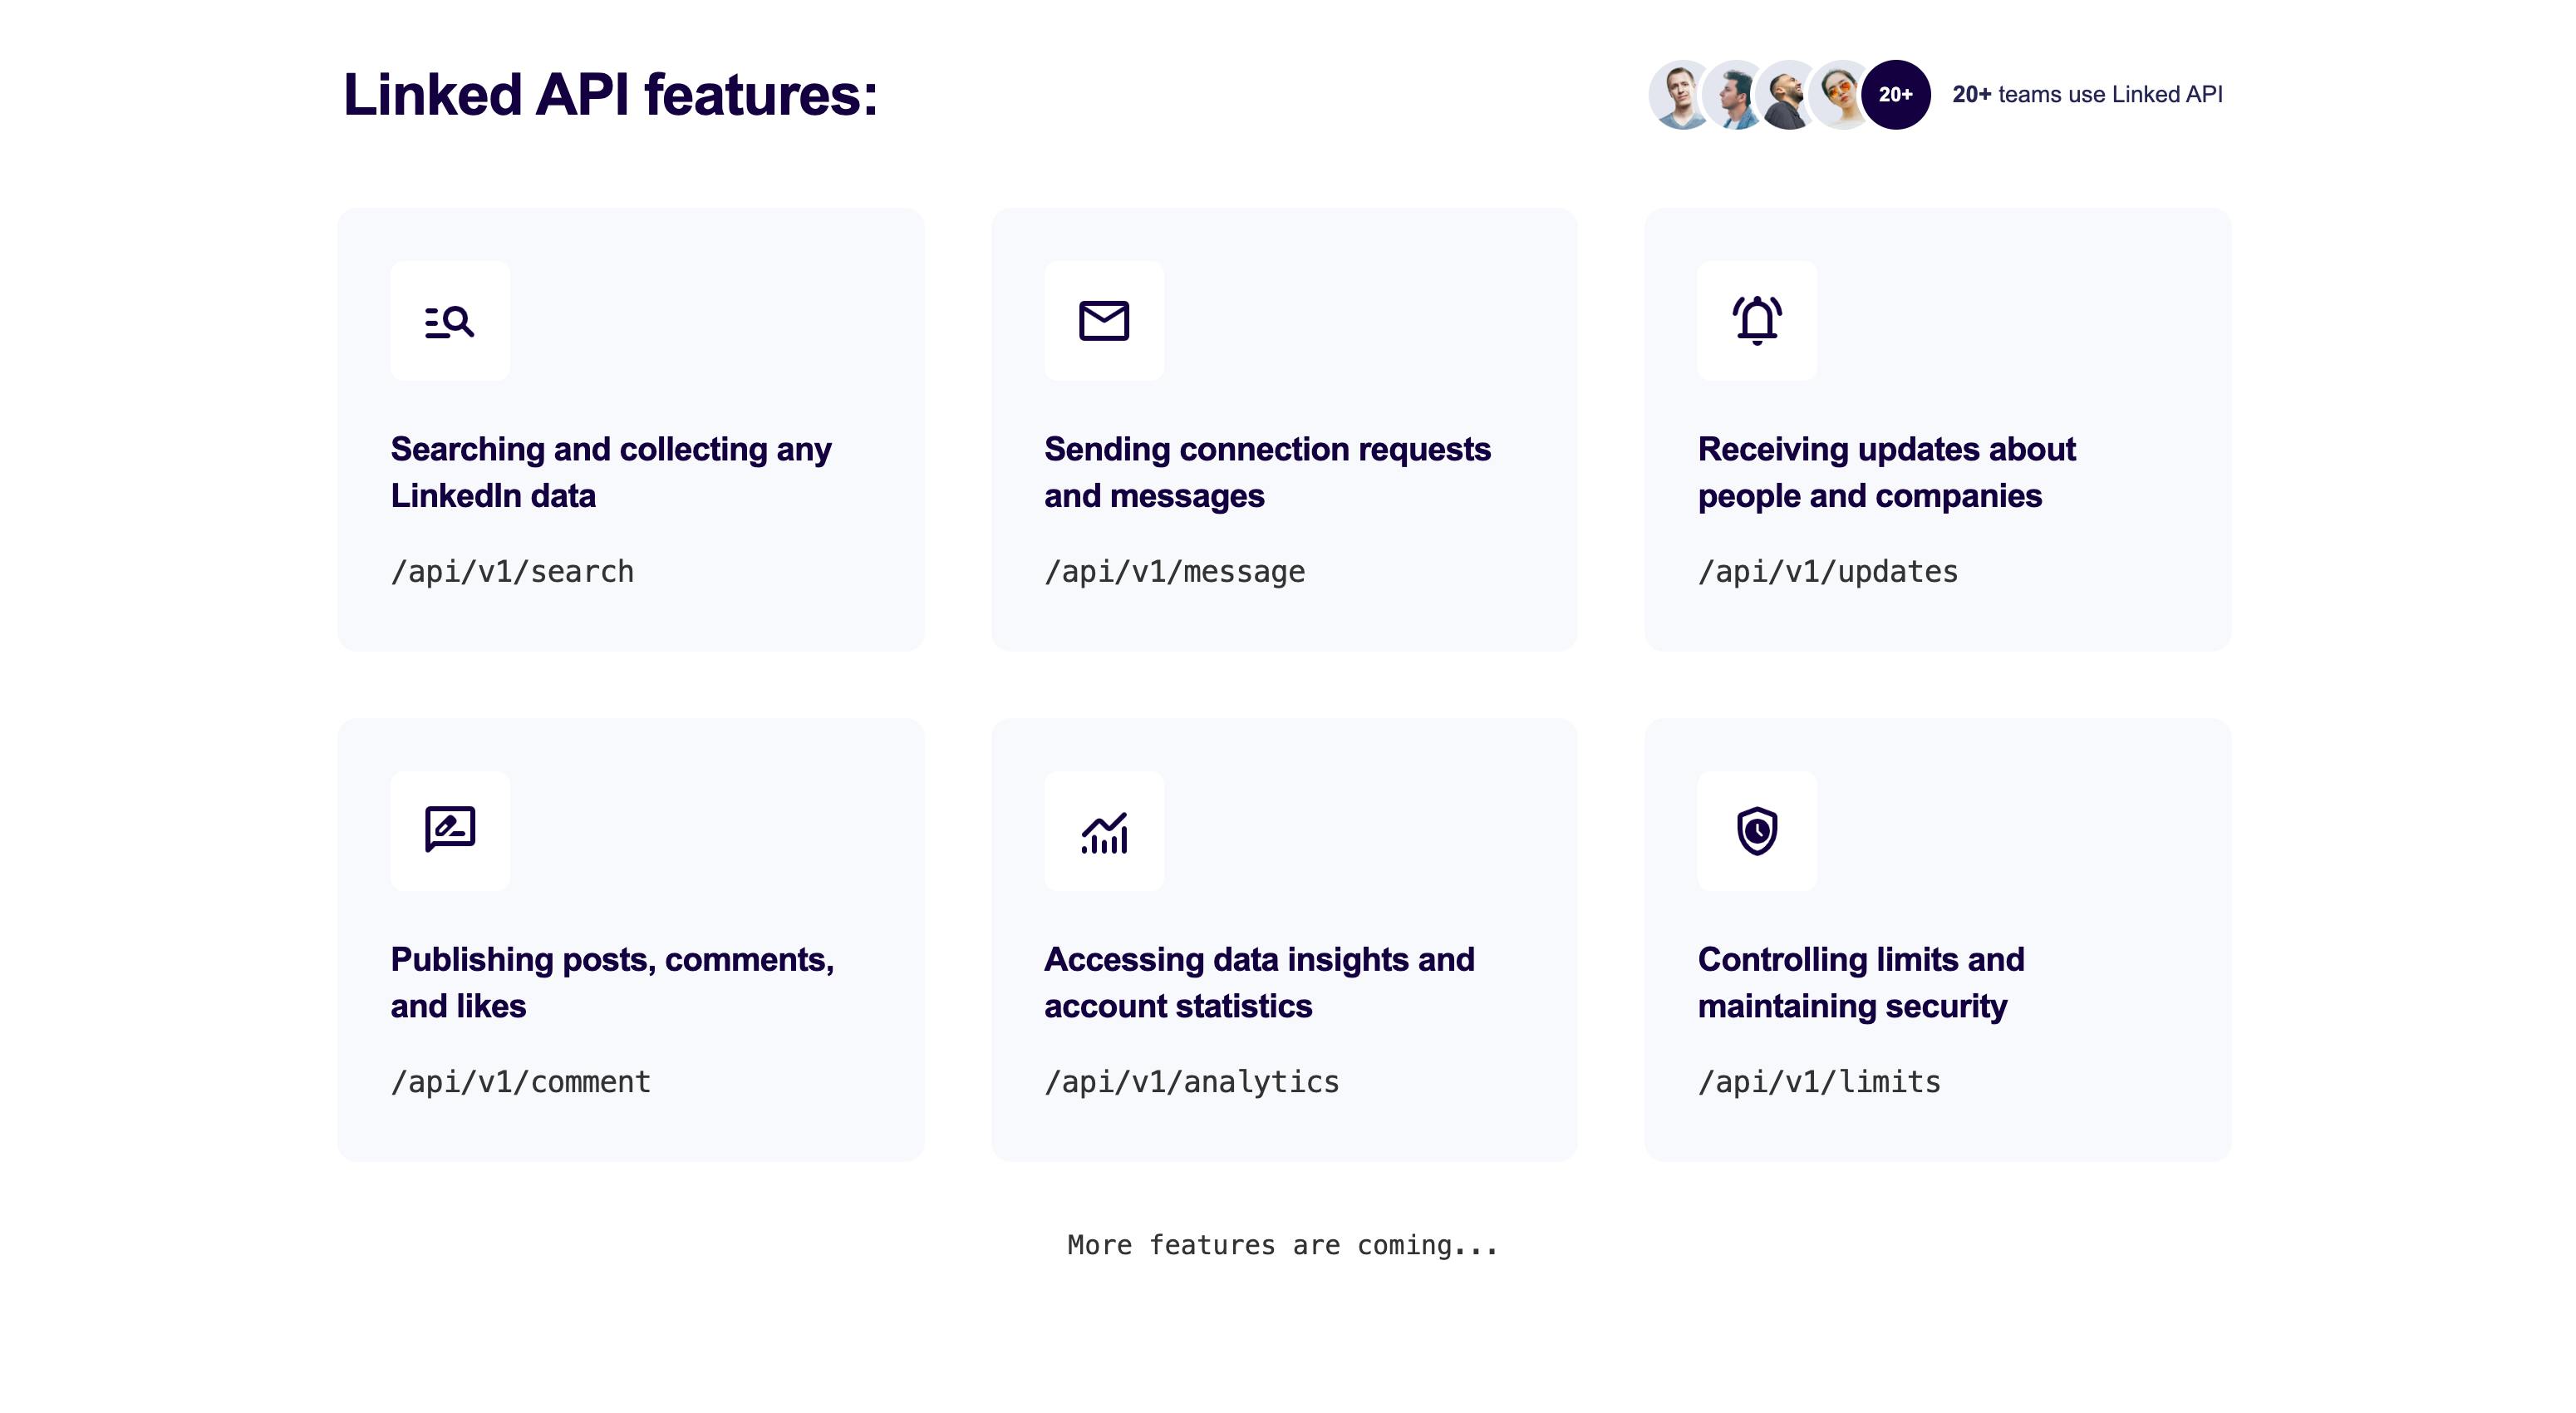Open the /api/v1/message endpoint text
The image size is (2576, 1413).
[1174, 571]
